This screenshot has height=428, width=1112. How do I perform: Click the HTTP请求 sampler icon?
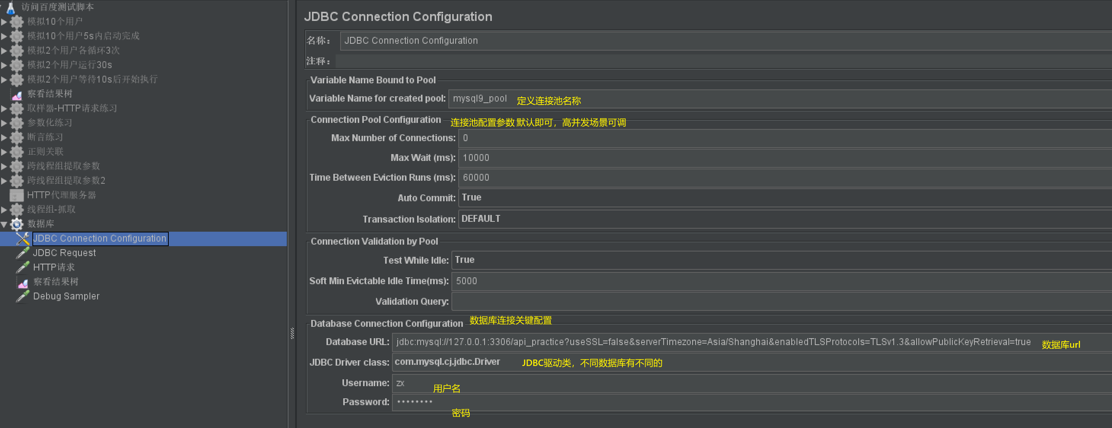22,268
